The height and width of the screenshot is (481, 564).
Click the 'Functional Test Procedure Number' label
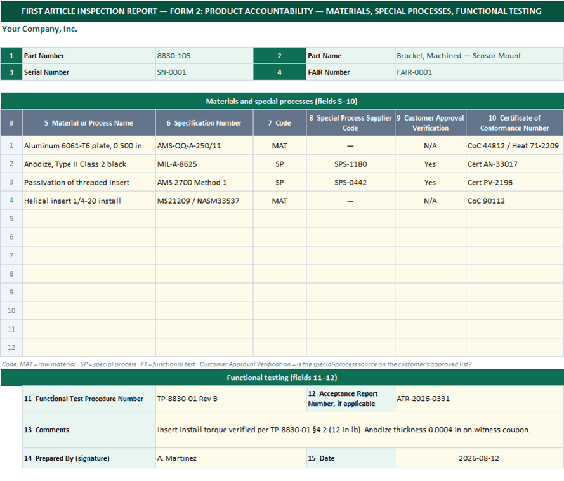click(x=89, y=399)
